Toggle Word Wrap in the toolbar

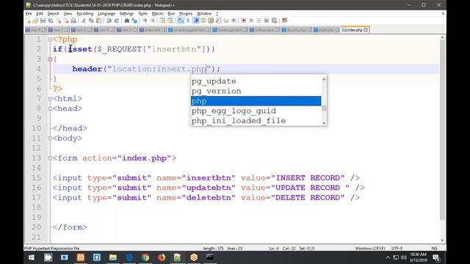point(180,21)
